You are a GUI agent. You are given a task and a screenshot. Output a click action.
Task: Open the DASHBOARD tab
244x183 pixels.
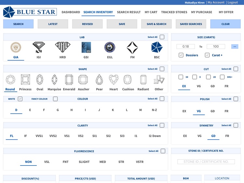[x=71, y=12]
